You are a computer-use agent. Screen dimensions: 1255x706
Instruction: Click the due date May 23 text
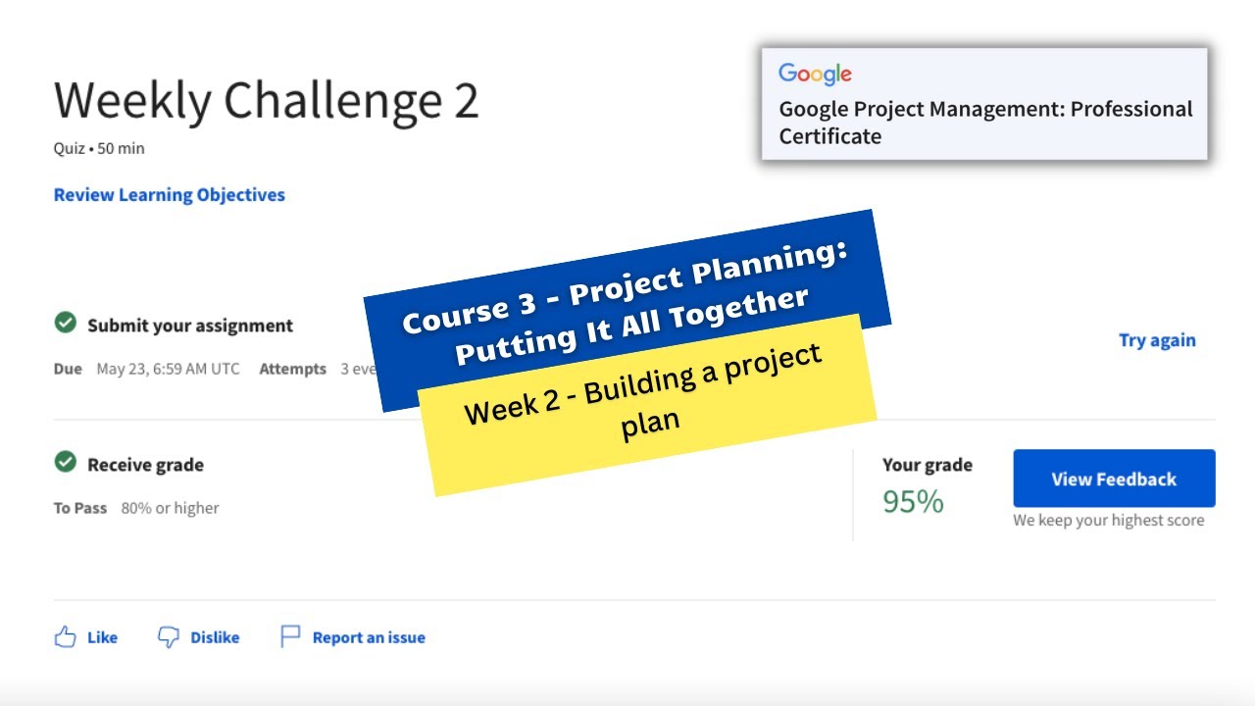[168, 370]
